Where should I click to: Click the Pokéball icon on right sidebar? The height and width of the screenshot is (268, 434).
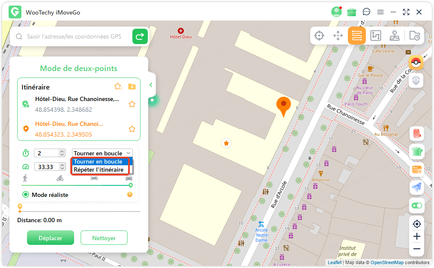click(416, 63)
